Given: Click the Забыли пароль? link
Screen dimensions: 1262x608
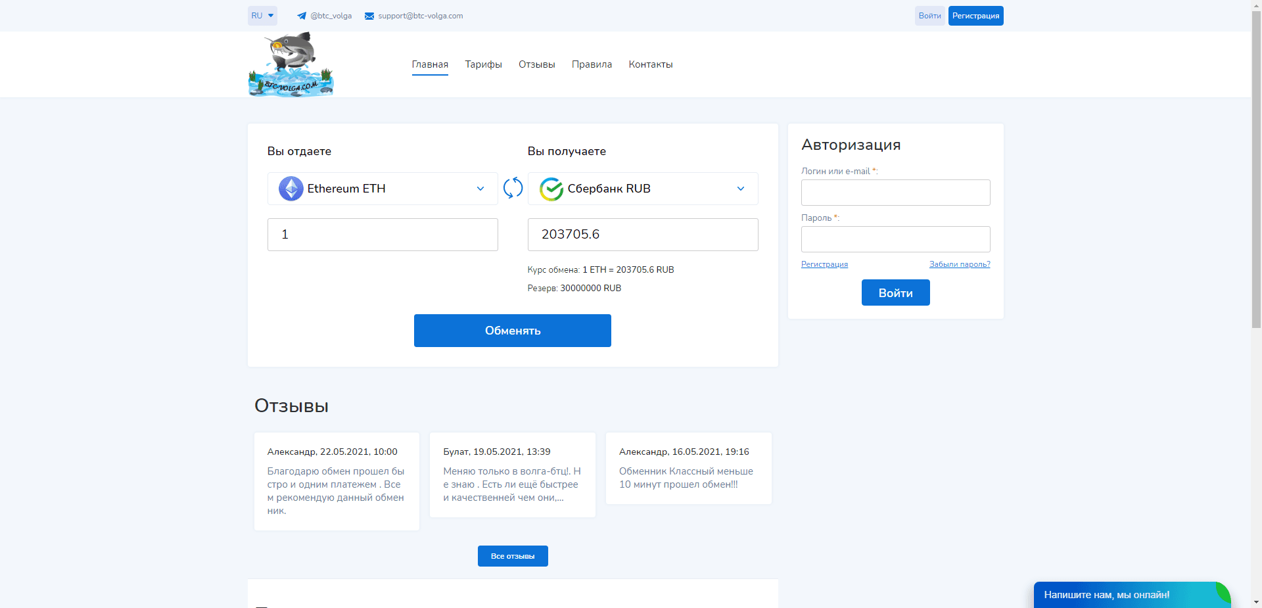Looking at the screenshot, I should pyautogui.click(x=959, y=264).
